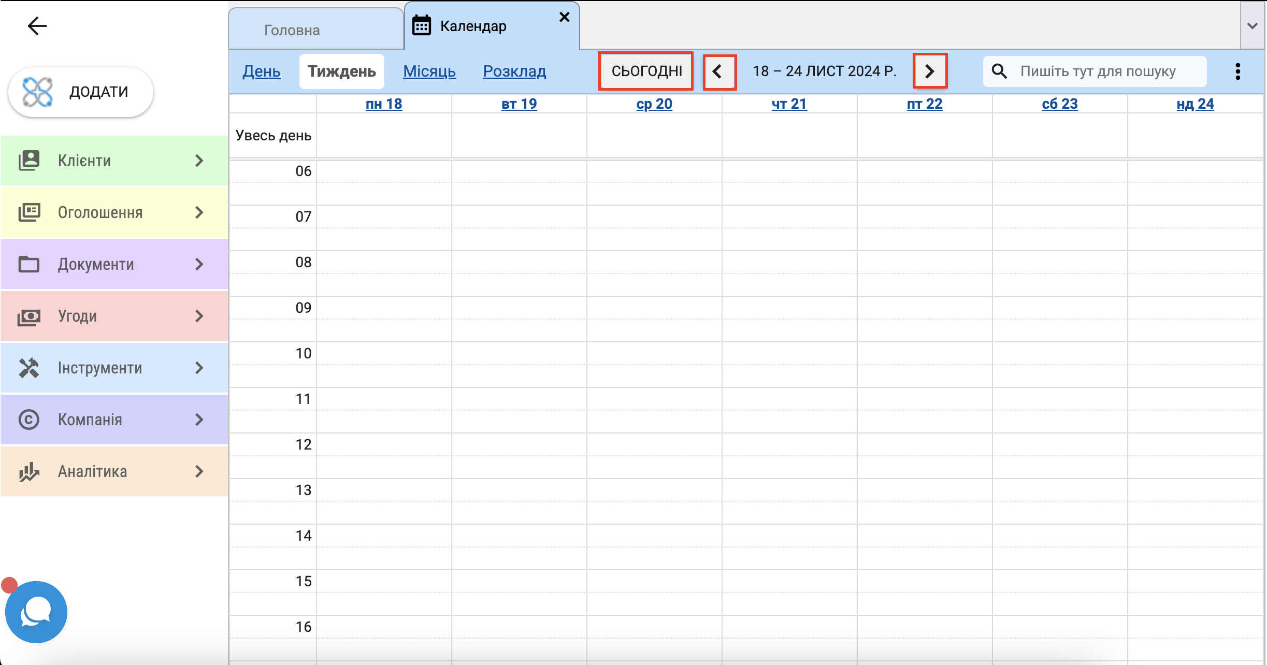1267x665 pixels.
Task: Open the tabs dropdown arrow
Action: pos(1252,26)
